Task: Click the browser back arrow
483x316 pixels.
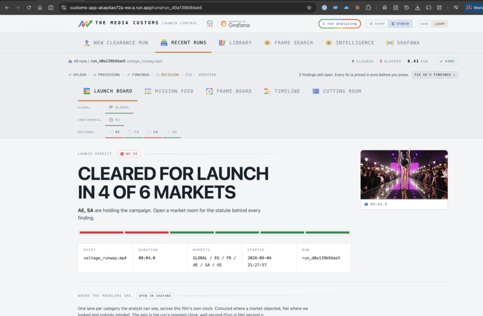Action: [7, 7]
